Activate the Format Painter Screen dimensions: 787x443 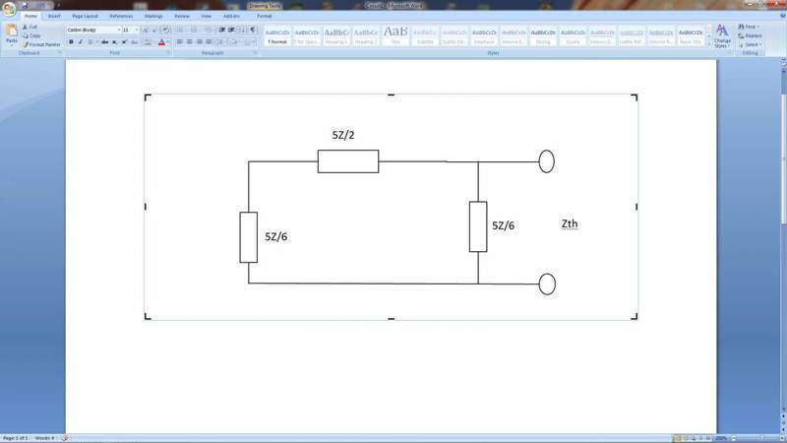click(x=41, y=44)
